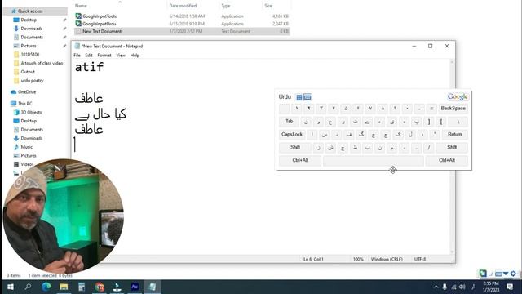Toggle right Ctrl+Alt key on virtual keyboard

click(447, 160)
